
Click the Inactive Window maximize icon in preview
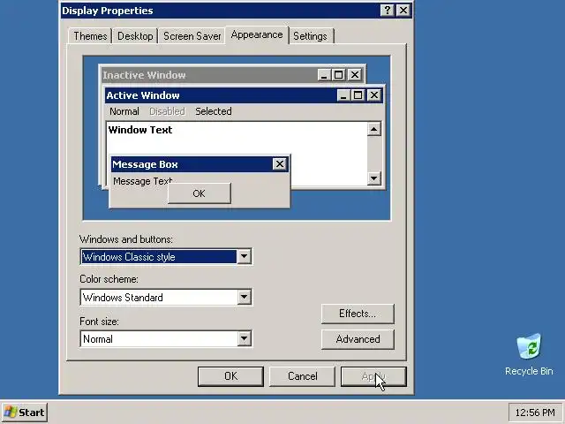point(339,75)
